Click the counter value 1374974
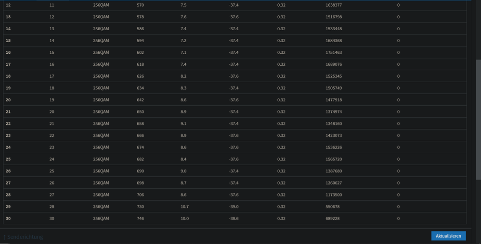Screen dimensions: 481x244 (334, 112)
